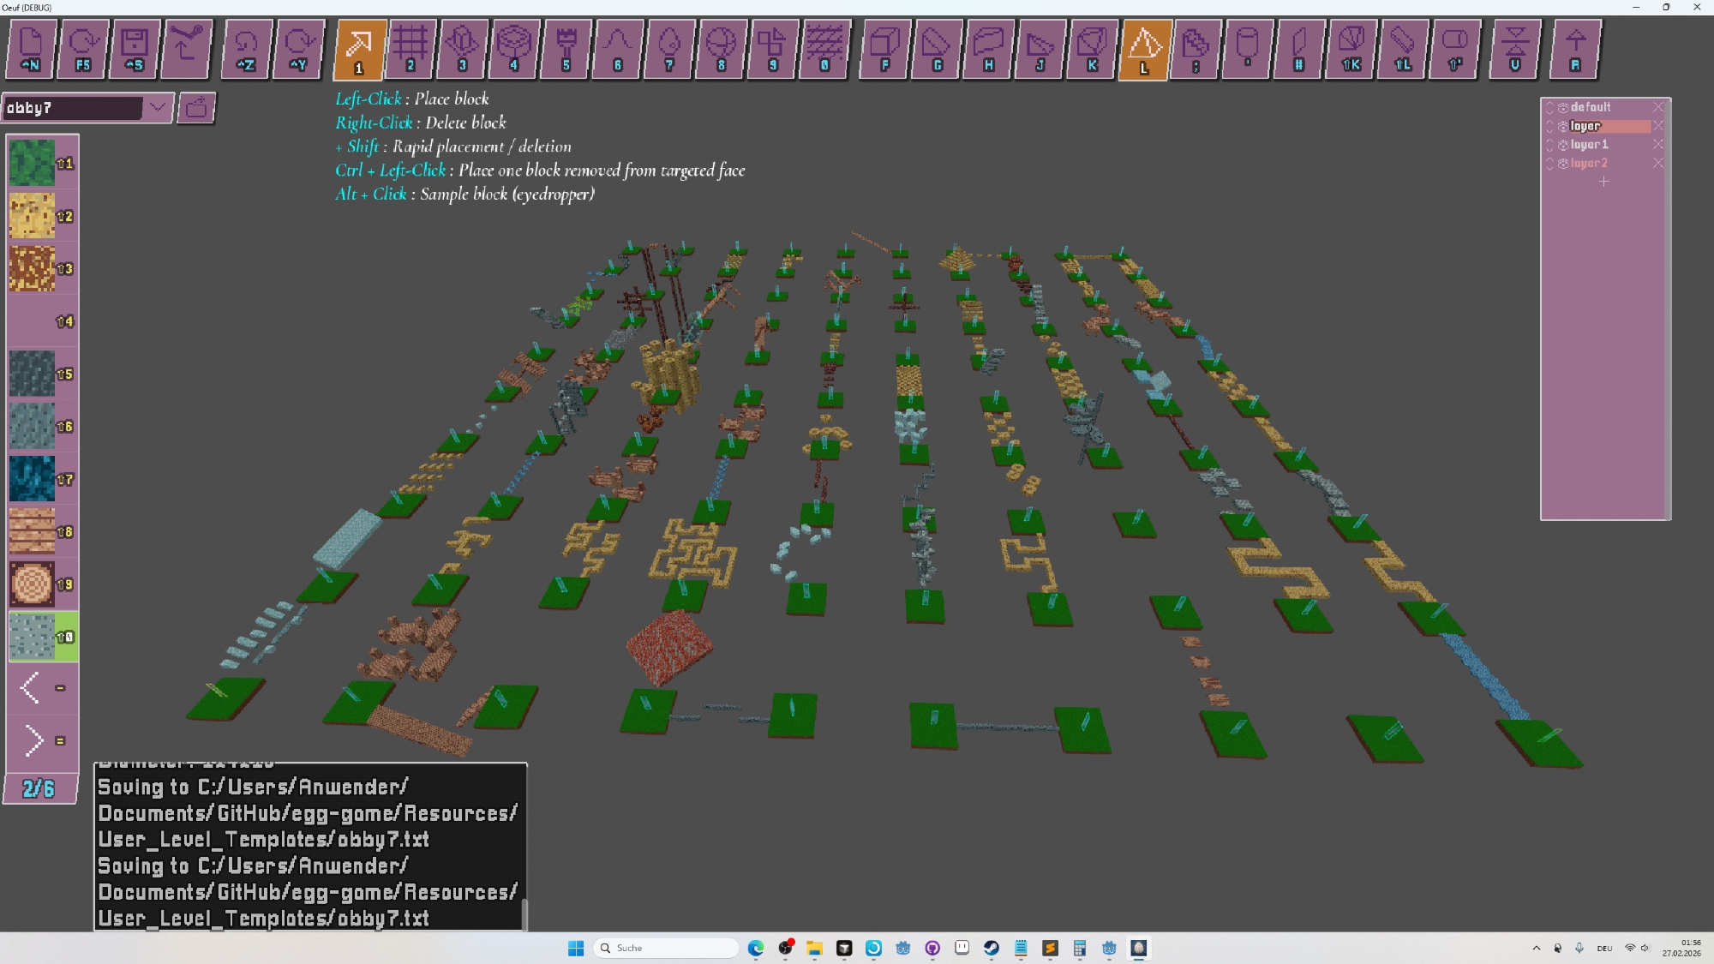Select the paint brush tool numbered 5
The width and height of the screenshot is (1714, 964).
click(x=566, y=49)
